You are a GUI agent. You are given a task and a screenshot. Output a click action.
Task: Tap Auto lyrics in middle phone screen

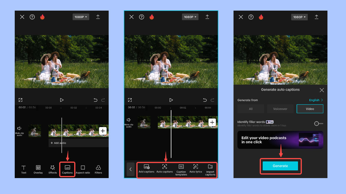point(196,169)
